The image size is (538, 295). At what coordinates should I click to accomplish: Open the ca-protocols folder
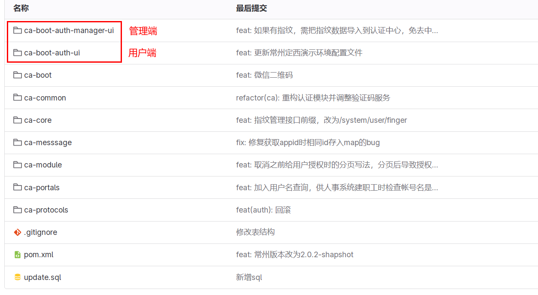[x=46, y=210]
